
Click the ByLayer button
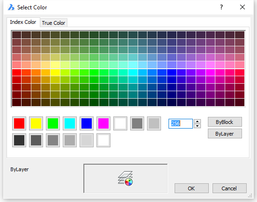click(225, 134)
